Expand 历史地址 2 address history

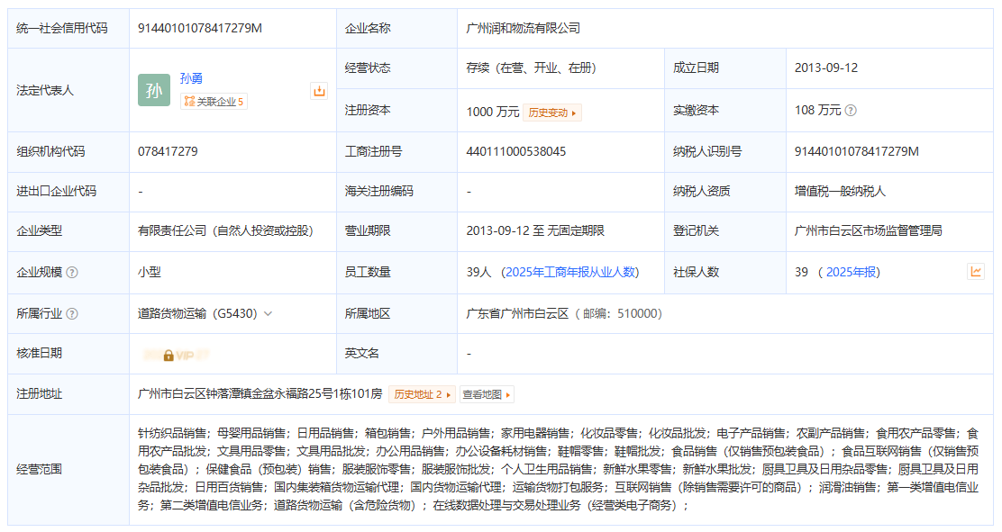tap(422, 394)
